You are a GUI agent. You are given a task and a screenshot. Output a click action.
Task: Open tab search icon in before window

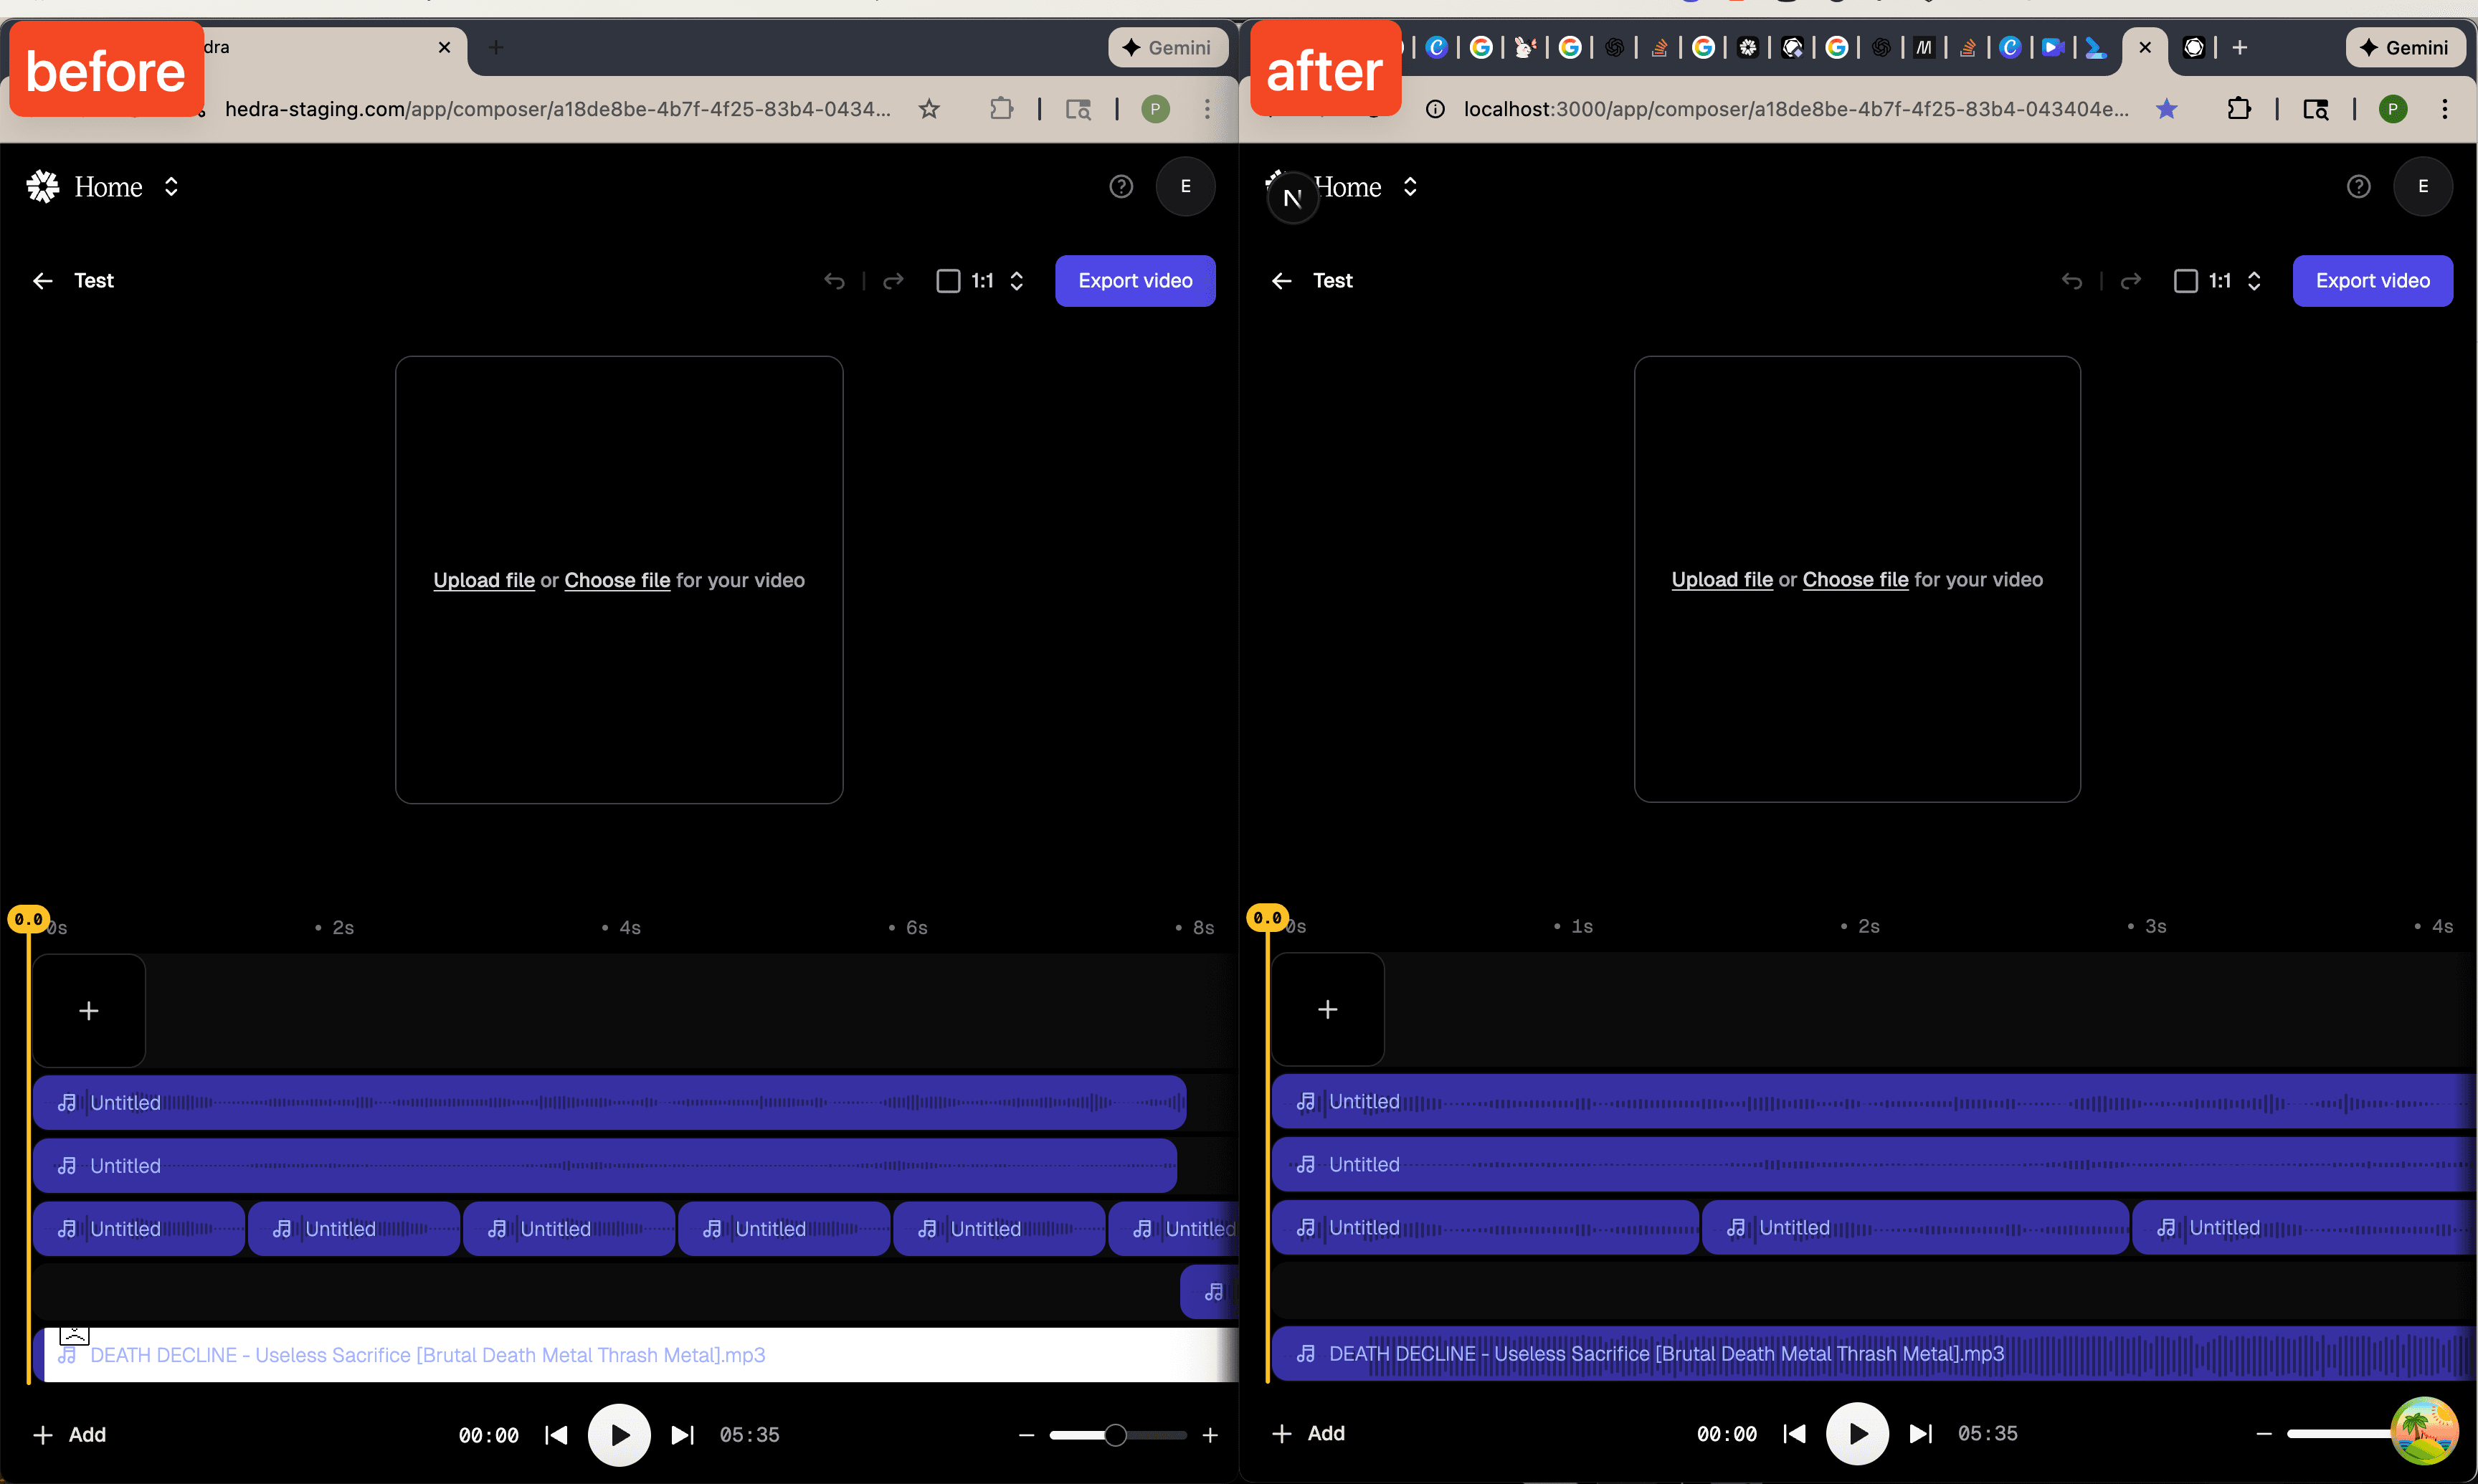tap(1078, 109)
